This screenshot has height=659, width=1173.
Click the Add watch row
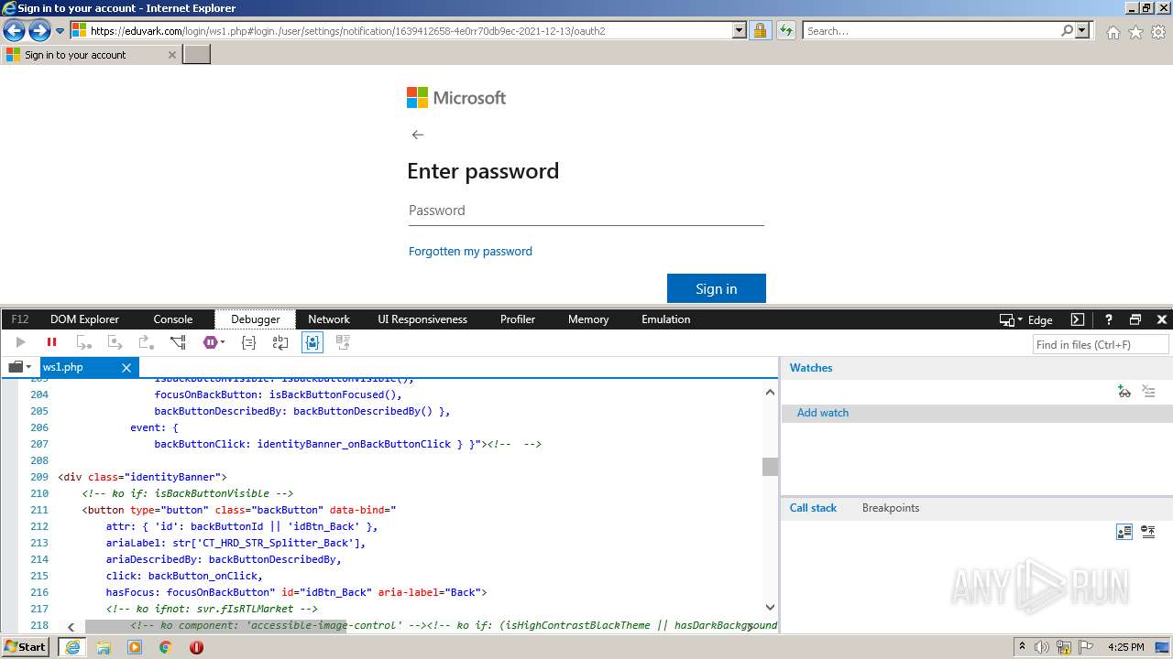(x=977, y=413)
